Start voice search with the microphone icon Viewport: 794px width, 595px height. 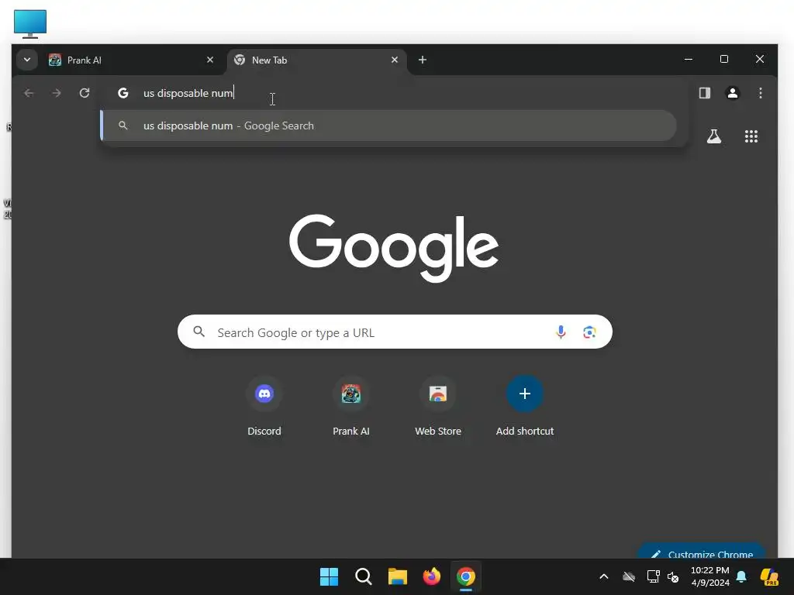coord(561,332)
